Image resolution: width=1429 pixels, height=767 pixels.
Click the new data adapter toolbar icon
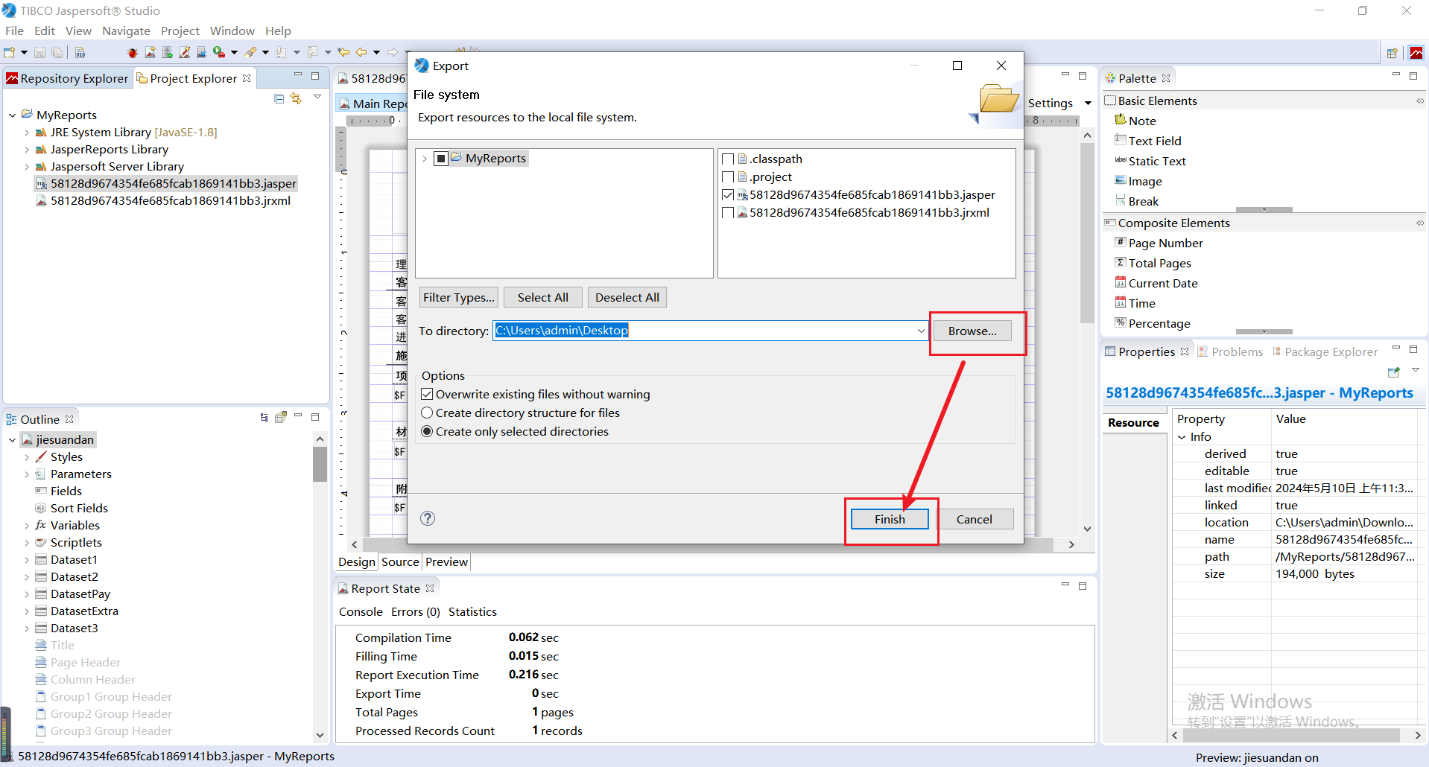[168, 52]
